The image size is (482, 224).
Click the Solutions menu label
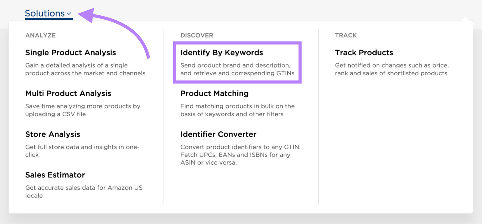(45, 13)
